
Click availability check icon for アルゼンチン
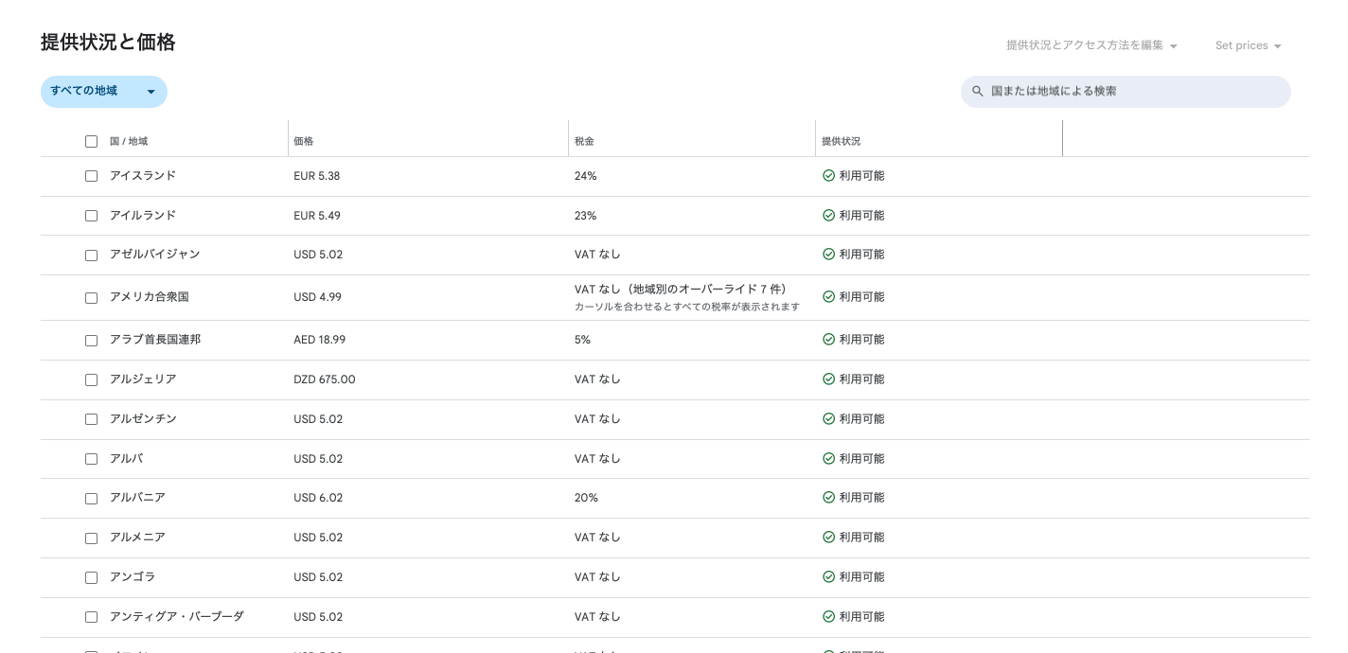(x=828, y=419)
